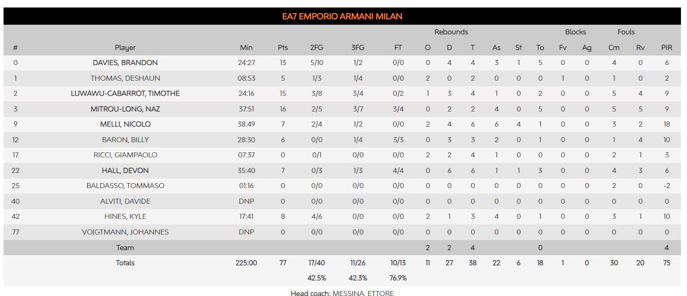Open Giampaolo Ricci player link
Screen dimensions: 687x296
click(125, 155)
